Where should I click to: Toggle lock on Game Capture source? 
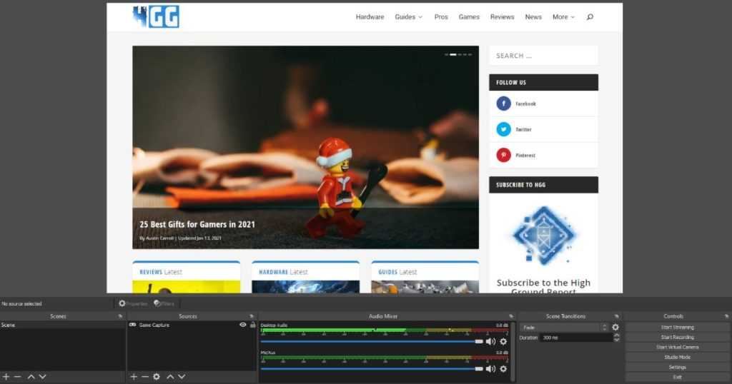pyautogui.click(x=252, y=325)
